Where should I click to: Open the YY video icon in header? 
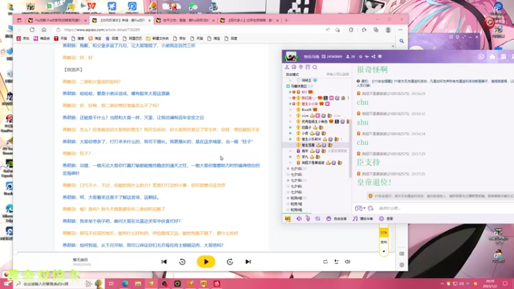coord(481,57)
